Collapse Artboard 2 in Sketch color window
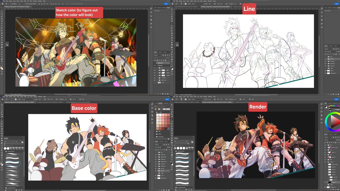340x191 pixels. click(157, 65)
